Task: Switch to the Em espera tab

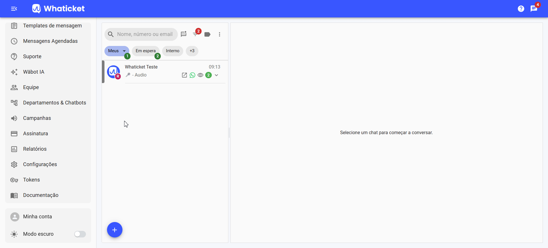Action: pyautogui.click(x=146, y=51)
